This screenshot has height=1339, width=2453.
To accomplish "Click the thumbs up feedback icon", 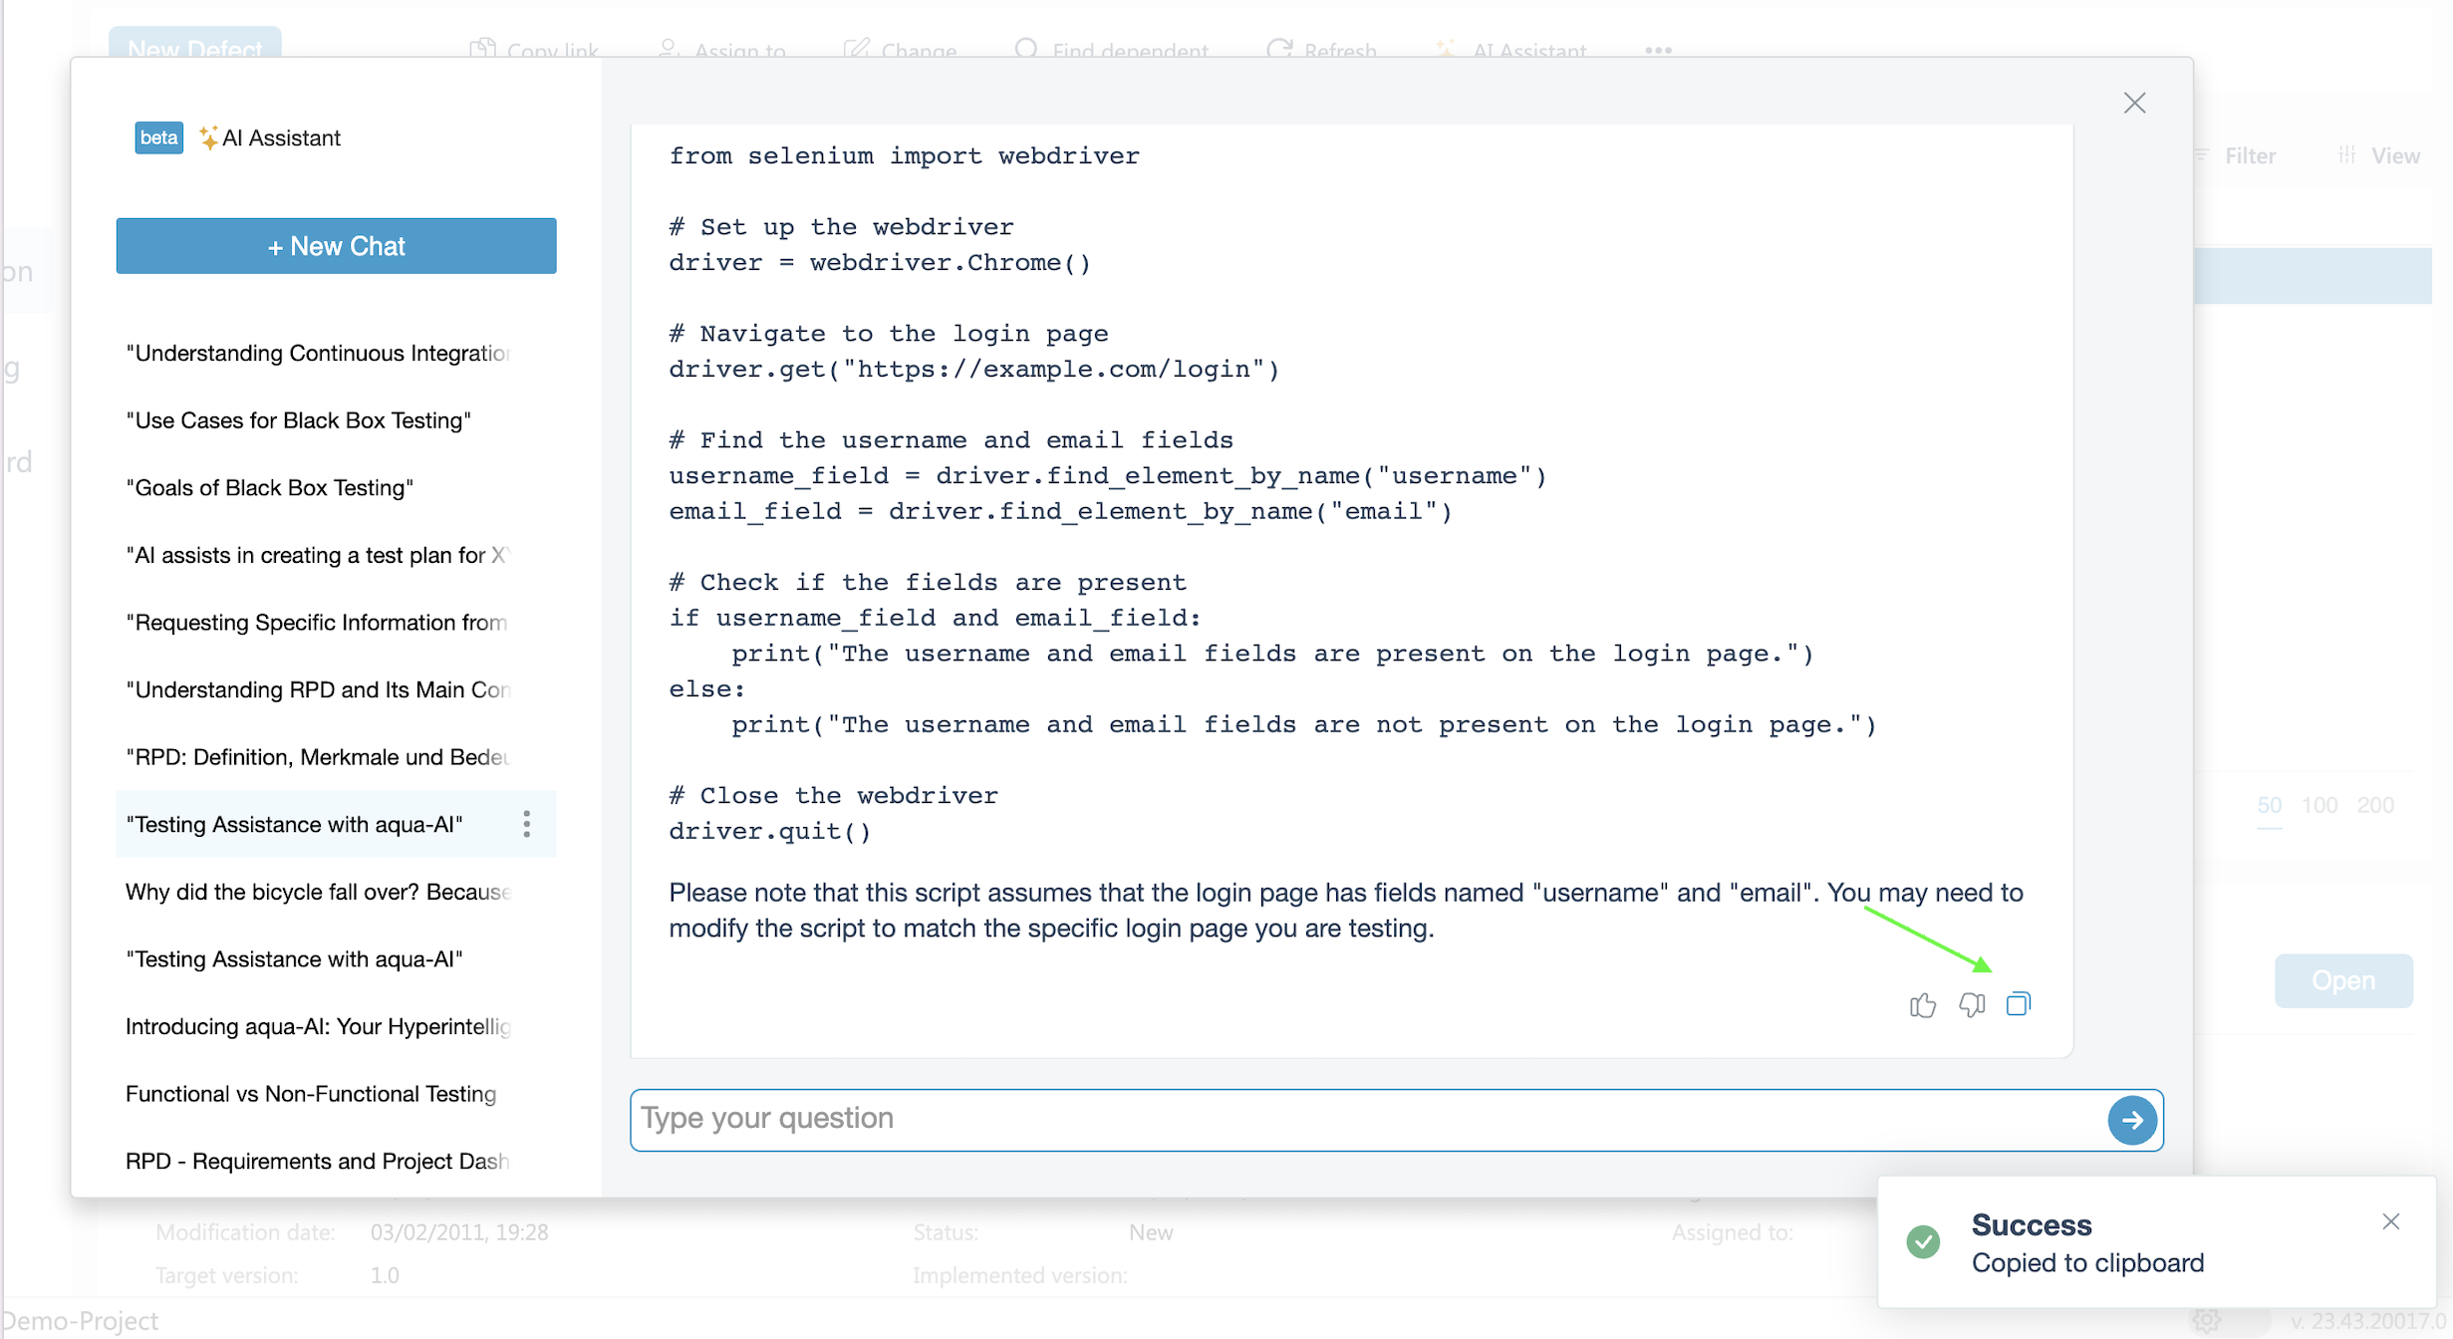I will click(x=1922, y=1005).
